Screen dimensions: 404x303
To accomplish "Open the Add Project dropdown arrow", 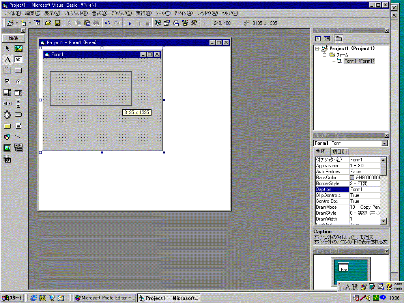I will [x=17, y=23].
